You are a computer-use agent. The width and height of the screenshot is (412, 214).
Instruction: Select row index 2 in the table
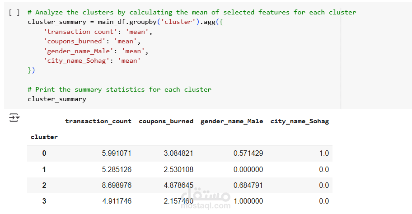44,185
